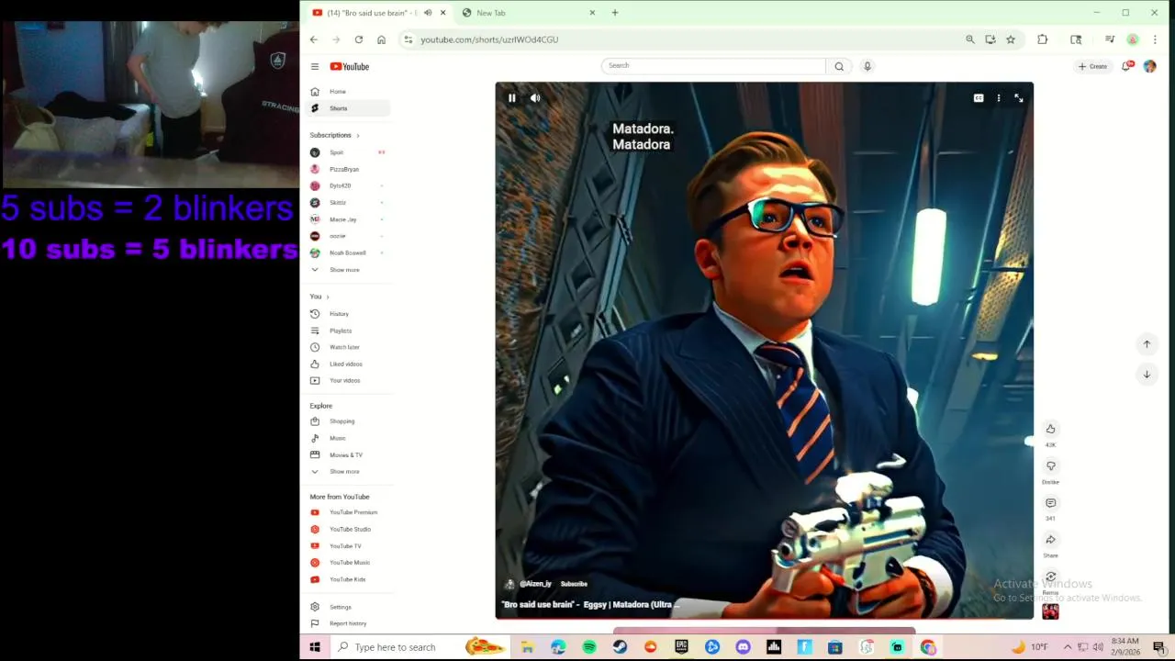Open Watch later in the sidebar
The width and height of the screenshot is (1175, 661).
[x=349, y=347]
